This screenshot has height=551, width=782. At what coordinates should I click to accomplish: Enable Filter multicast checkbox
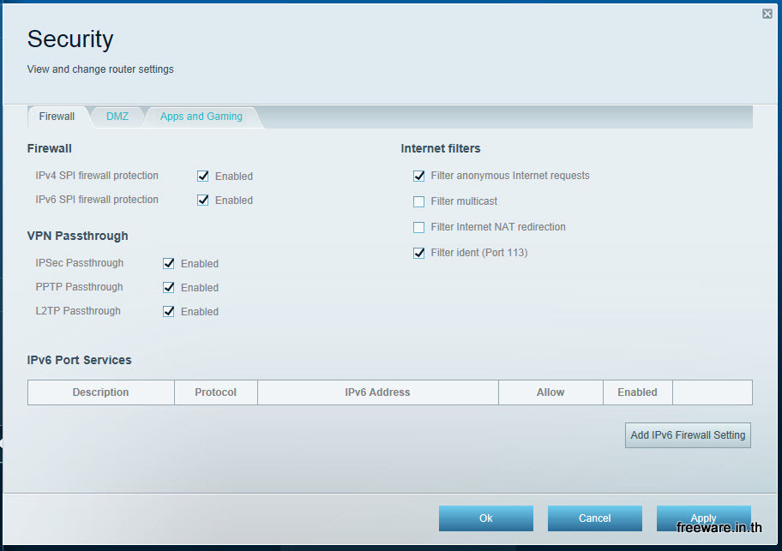[x=419, y=201]
